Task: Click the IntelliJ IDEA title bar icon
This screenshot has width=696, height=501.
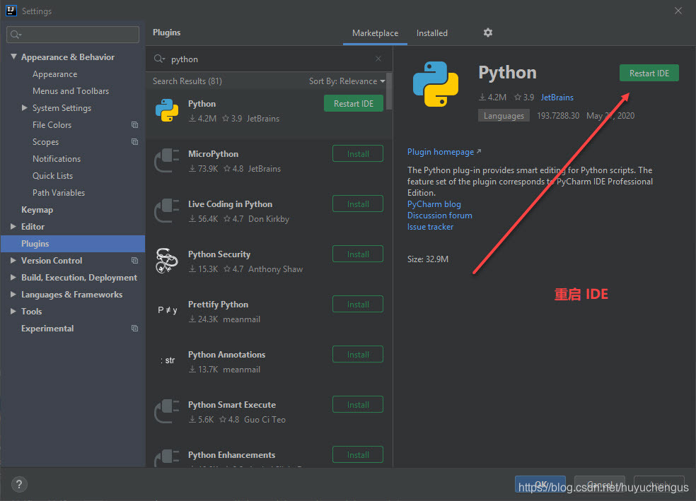Action: [11, 11]
